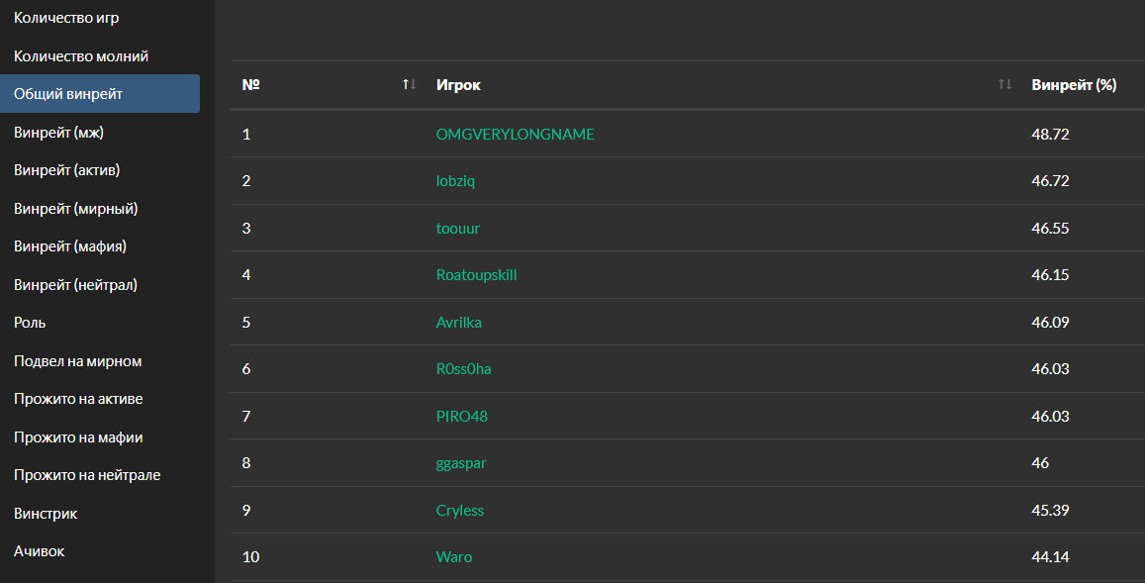This screenshot has width=1145, height=583.
Task: Switch to Винрейт (мж) statistics
Action: (x=58, y=132)
